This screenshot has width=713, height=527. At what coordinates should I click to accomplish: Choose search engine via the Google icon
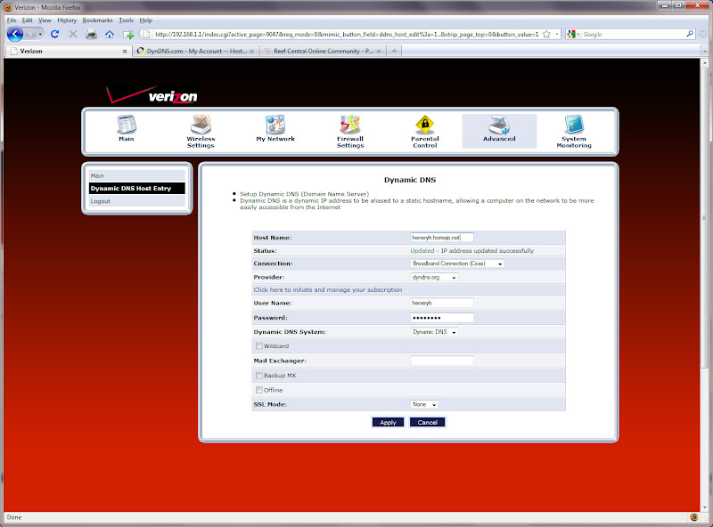572,34
